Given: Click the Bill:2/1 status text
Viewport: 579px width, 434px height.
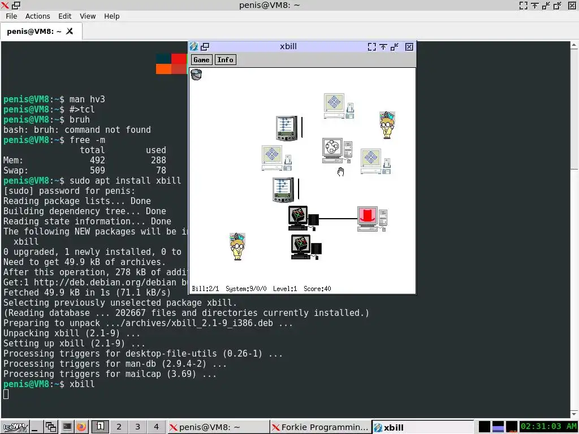Looking at the screenshot, I should coord(205,289).
